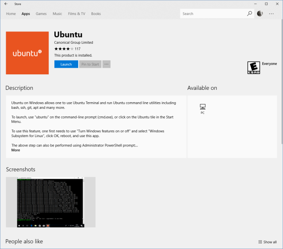
Task: Minimize the Store window
Action: pyautogui.click(x=256, y=4)
